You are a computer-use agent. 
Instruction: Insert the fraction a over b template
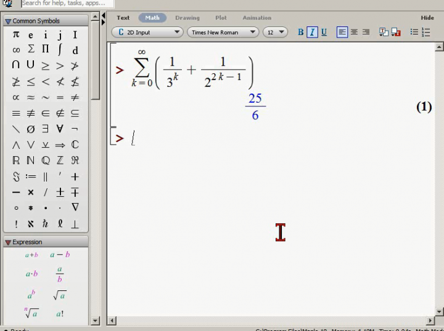click(x=59, y=274)
